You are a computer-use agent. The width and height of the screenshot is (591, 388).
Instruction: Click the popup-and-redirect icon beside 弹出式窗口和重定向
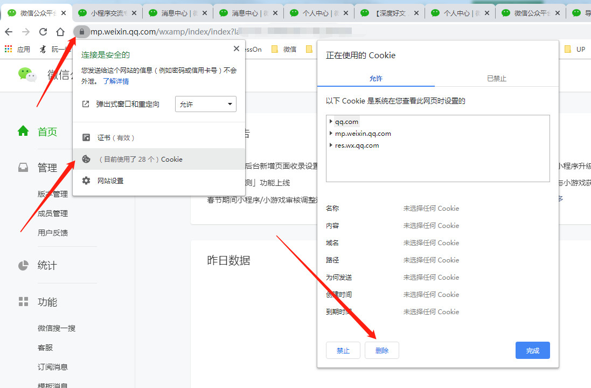[86, 104]
